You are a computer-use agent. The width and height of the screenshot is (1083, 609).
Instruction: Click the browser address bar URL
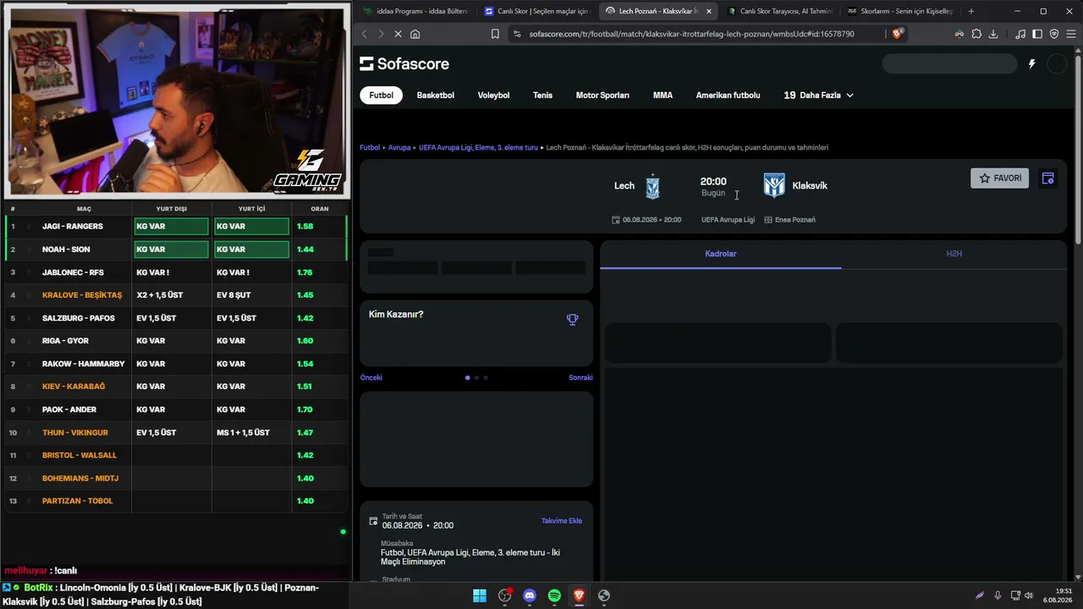691,34
